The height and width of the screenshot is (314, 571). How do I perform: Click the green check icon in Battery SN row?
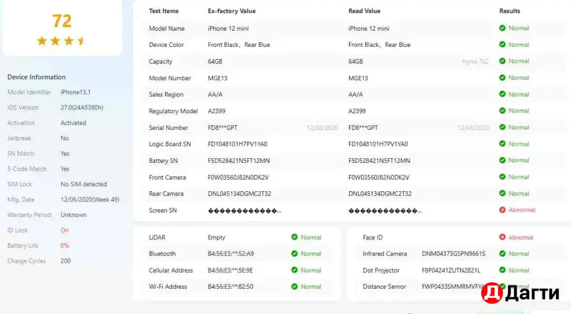click(x=502, y=160)
